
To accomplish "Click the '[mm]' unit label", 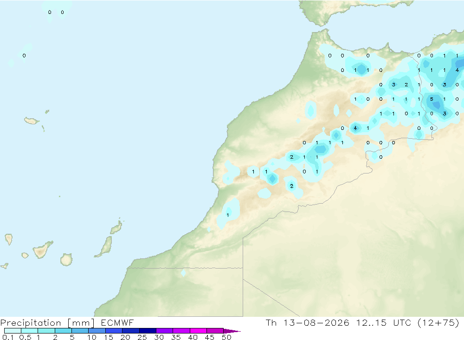I will [x=81, y=323].
